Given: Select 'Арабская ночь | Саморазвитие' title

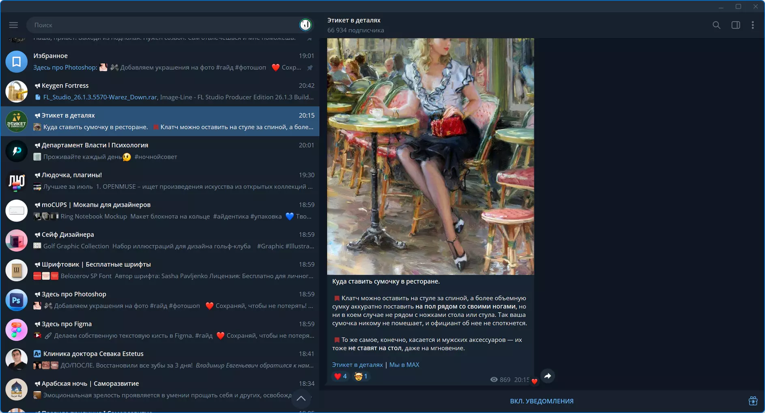Looking at the screenshot, I should coord(90,384).
